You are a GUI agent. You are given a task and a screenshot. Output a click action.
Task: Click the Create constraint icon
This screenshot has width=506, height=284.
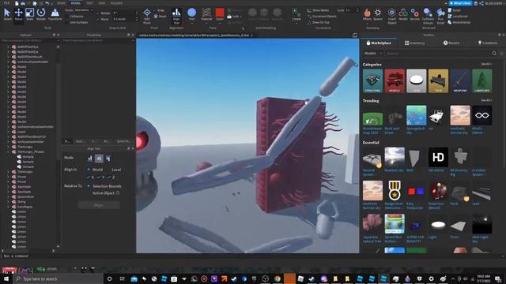[x=296, y=14]
